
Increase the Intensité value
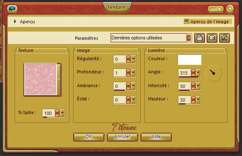pos(193,84)
